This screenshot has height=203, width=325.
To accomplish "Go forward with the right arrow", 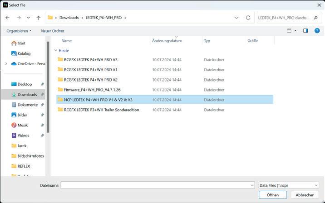I will 19,18.
